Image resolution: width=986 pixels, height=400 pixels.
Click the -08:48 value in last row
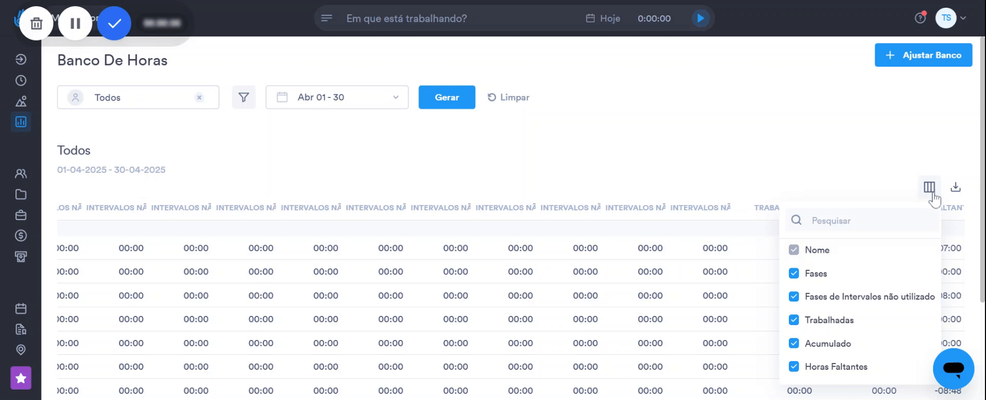(948, 391)
